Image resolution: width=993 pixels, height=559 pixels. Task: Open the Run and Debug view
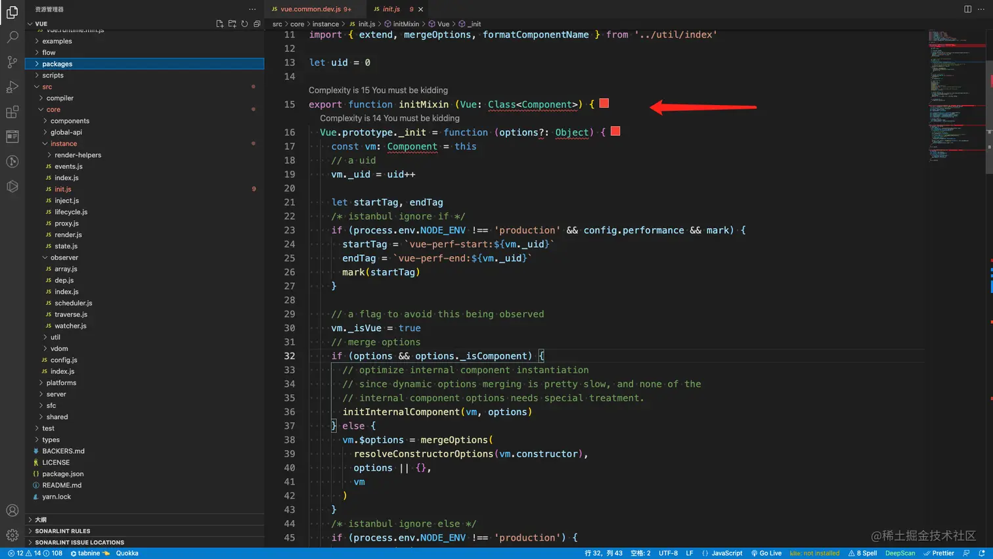coord(12,87)
